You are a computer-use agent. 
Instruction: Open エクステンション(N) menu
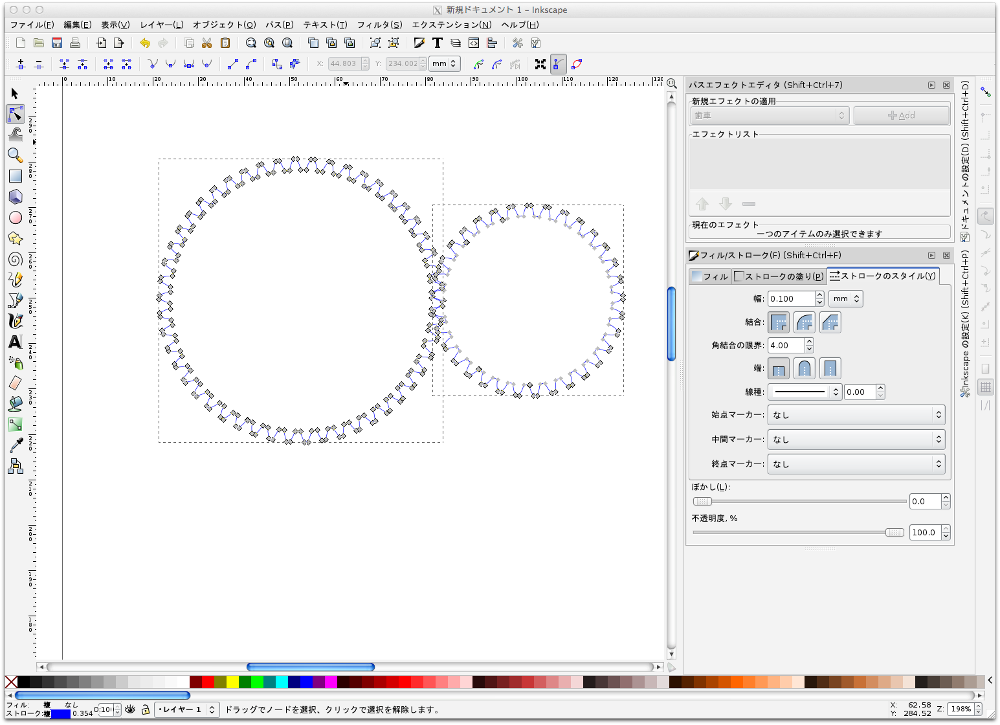(452, 25)
